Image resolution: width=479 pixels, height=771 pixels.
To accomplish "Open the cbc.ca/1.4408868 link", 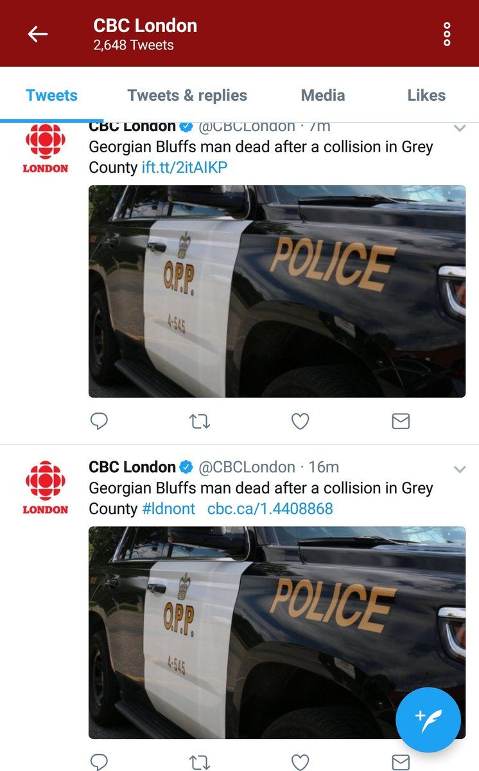I will point(270,509).
